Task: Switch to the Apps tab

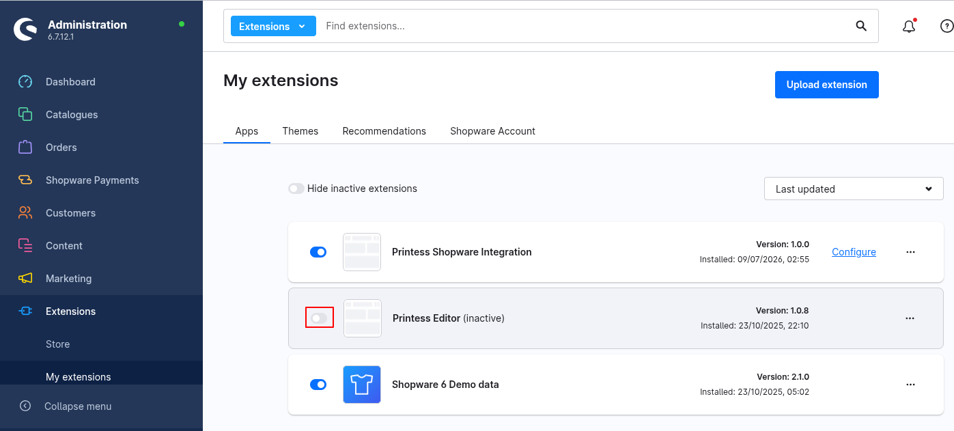Action: (x=247, y=131)
